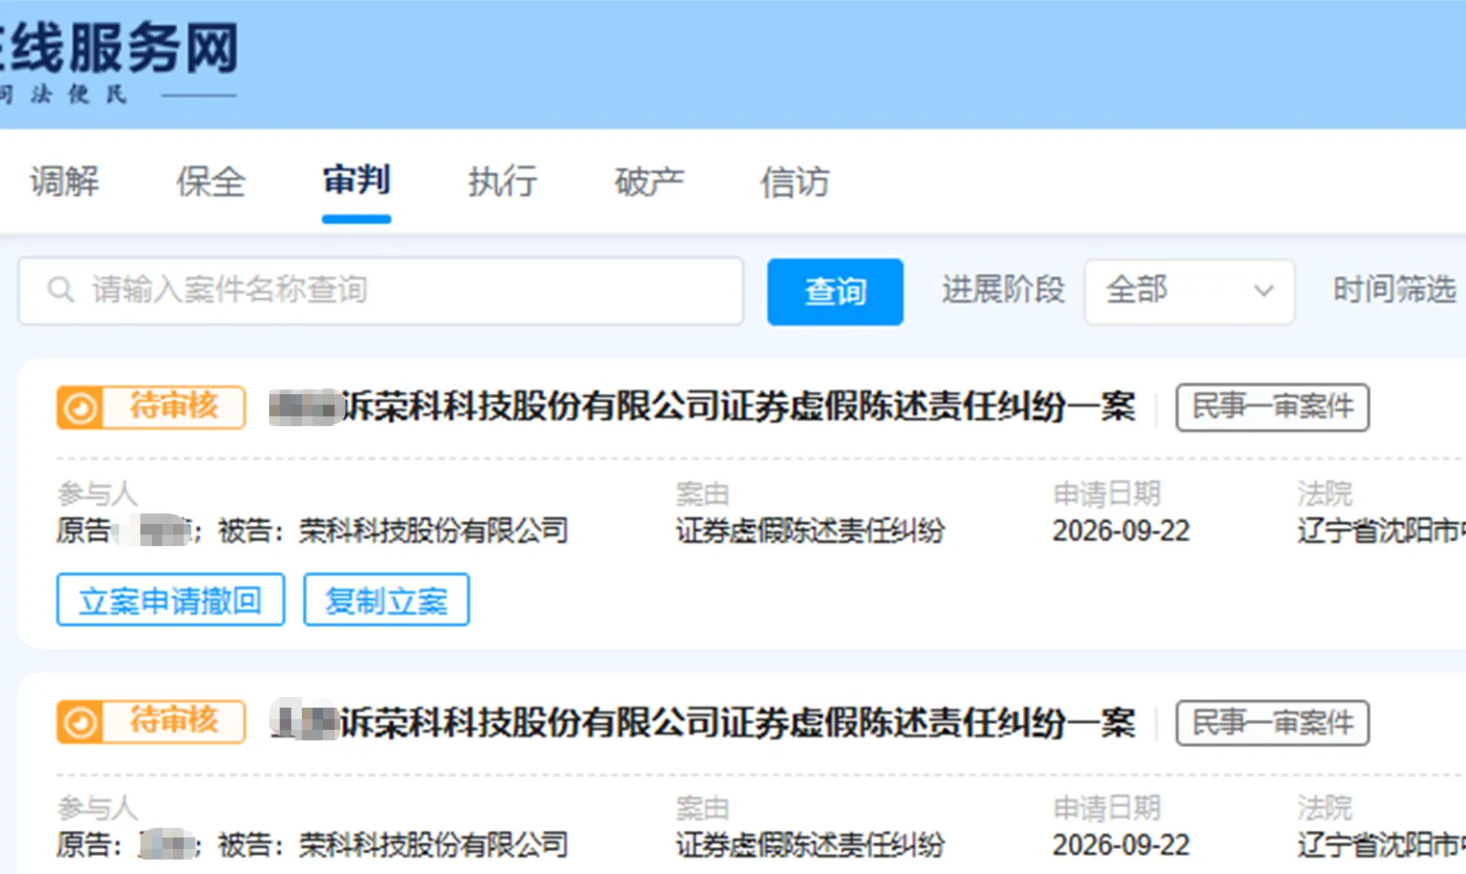The width and height of the screenshot is (1466, 874).
Task: Click first case's 申请日期 2026-09-22
Action: [x=1121, y=531]
